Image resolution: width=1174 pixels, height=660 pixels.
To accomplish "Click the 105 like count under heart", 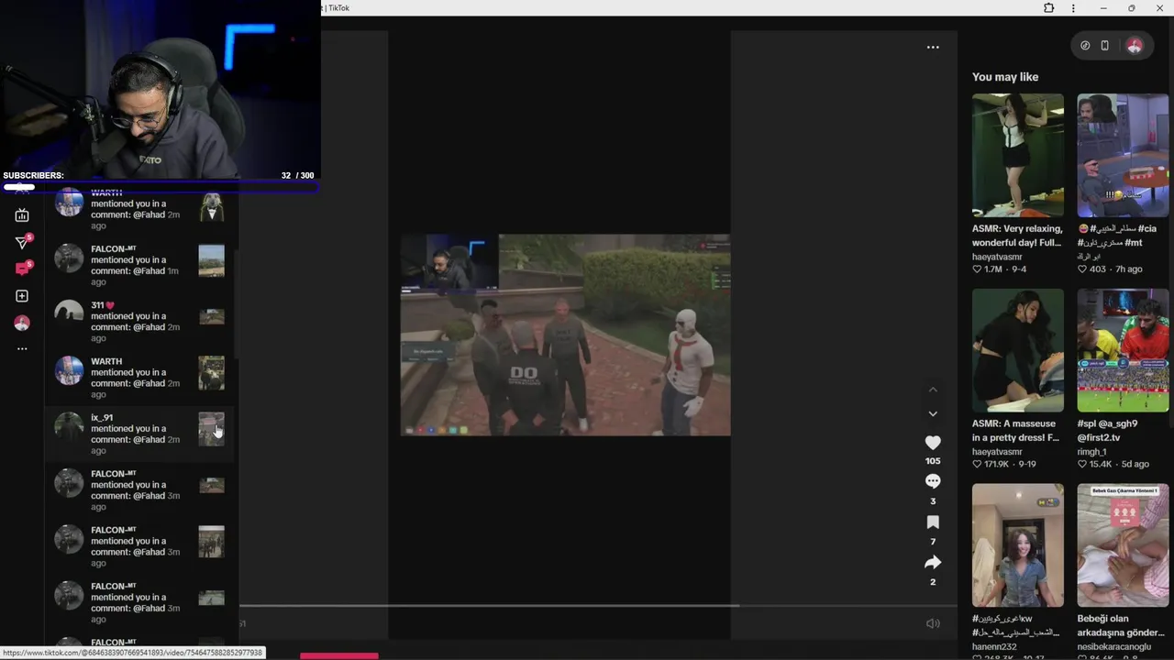I will tap(933, 461).
